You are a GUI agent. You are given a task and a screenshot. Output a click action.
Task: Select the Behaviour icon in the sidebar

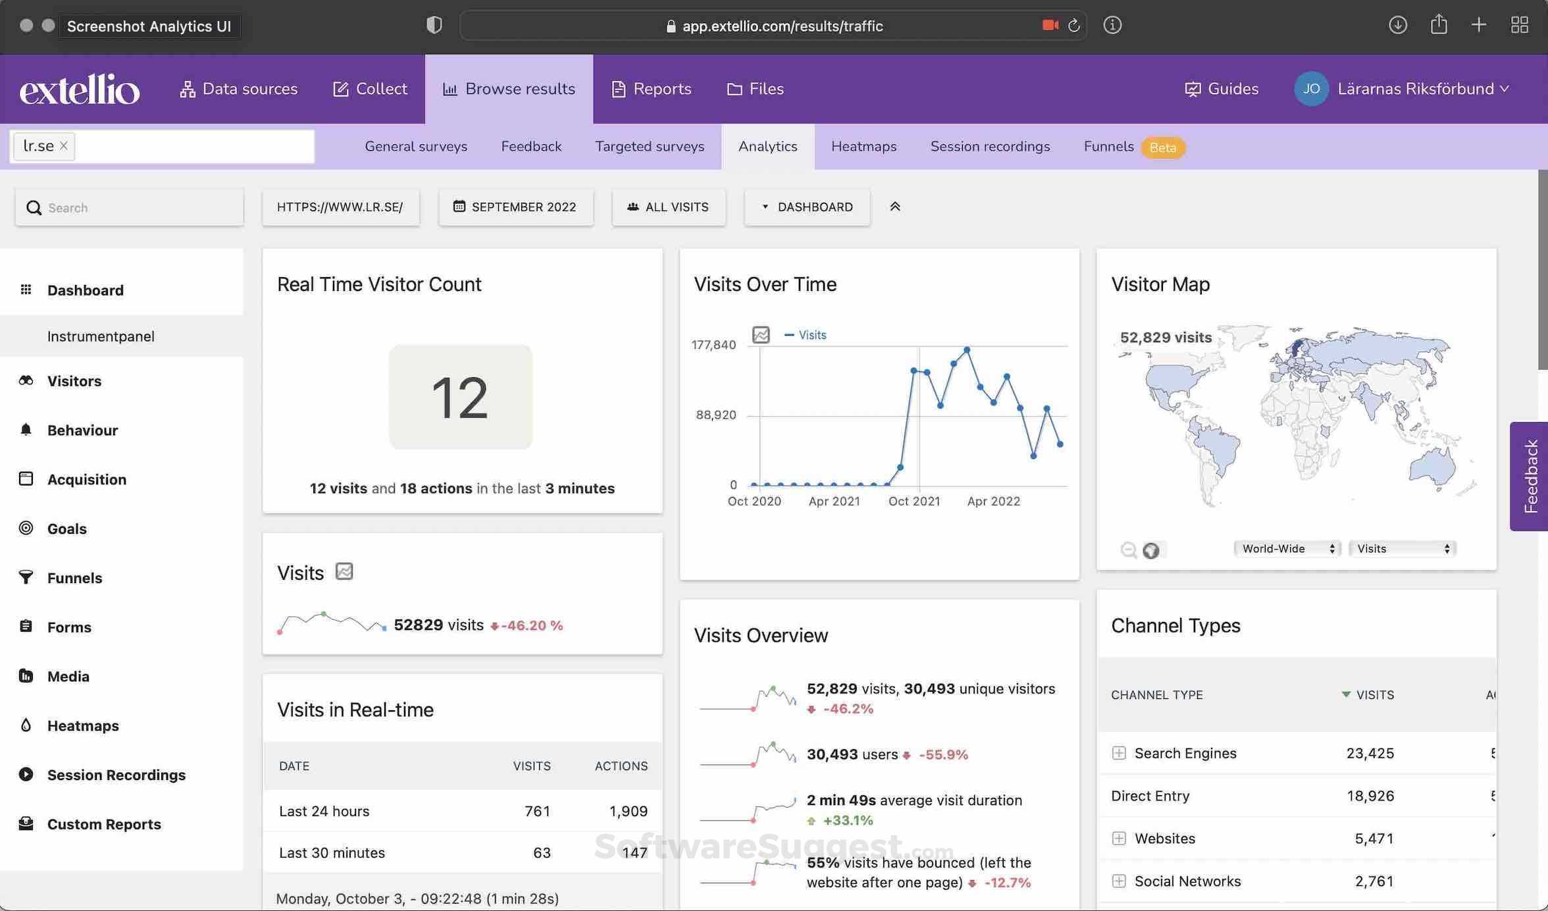pyautogui.click(x=26, y=430)
